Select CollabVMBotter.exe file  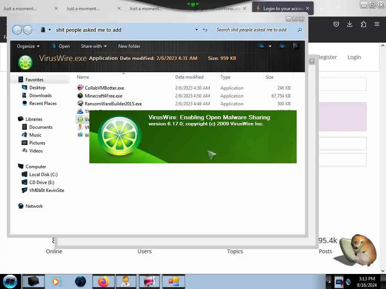click(104, 88)
